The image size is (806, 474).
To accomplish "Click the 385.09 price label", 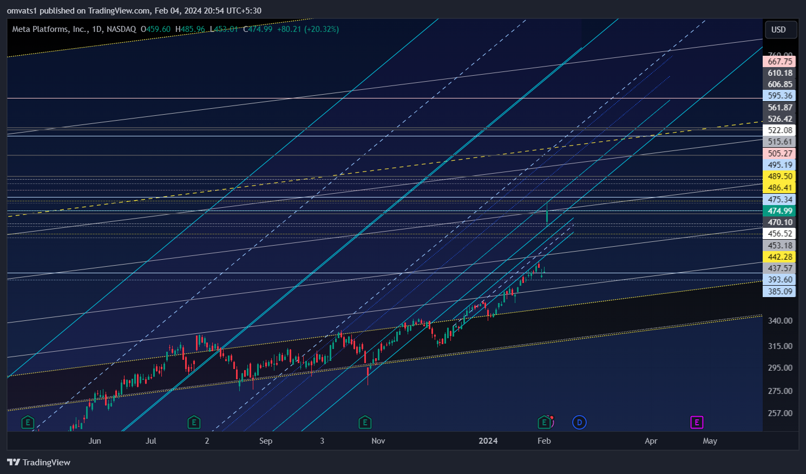I will [x=779, y=292].
